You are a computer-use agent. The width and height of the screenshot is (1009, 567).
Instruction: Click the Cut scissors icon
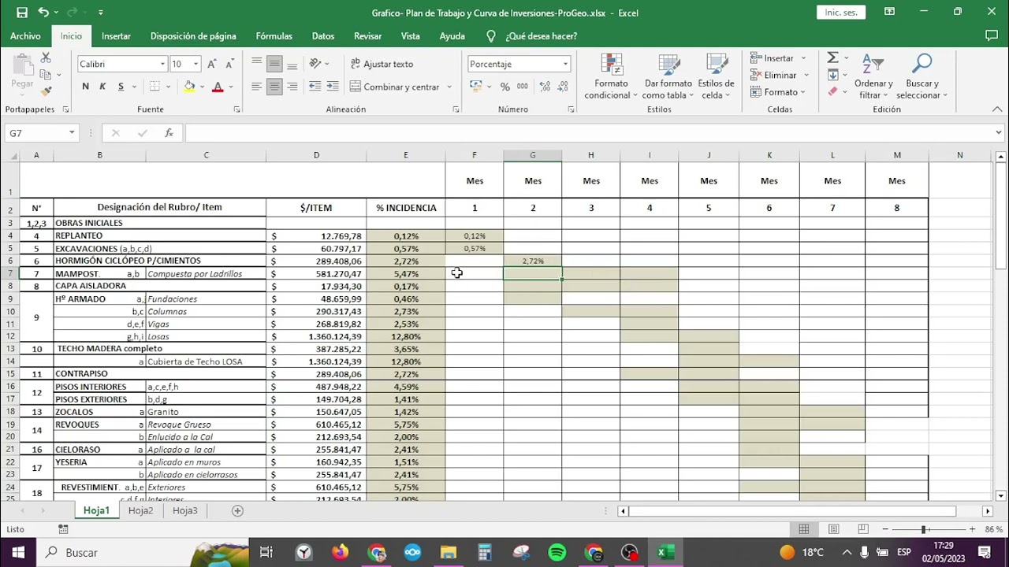click(46, 58)
